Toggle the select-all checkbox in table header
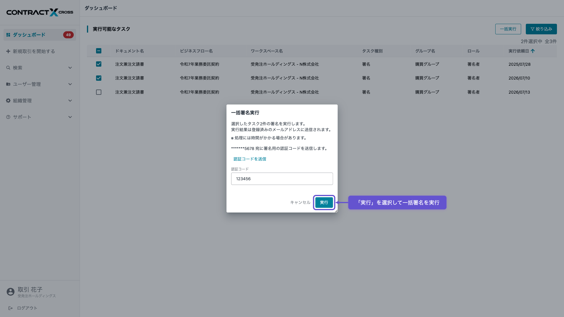This screenshot has height=317, width=564. click(x=99, y=51)
